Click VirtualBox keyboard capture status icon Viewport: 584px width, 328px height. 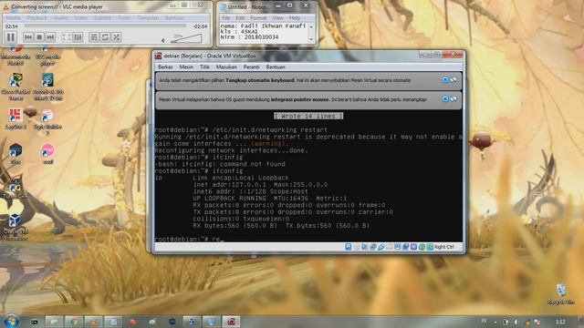pyautogui.click(x=430, y=247)
